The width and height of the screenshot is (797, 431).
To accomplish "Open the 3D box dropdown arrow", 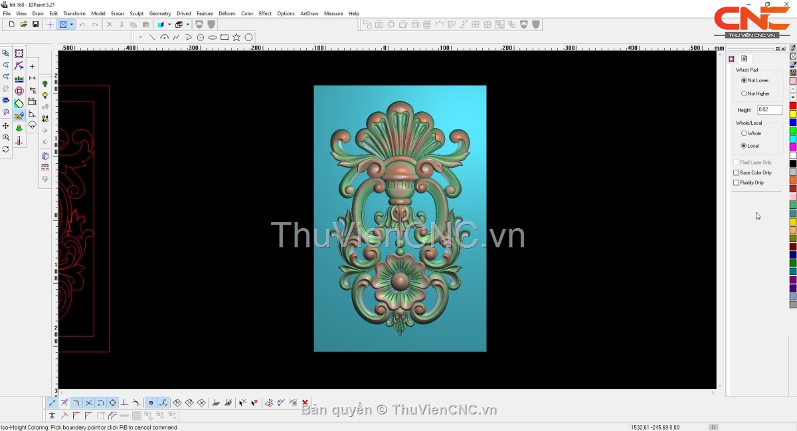I will click(169, 25).
